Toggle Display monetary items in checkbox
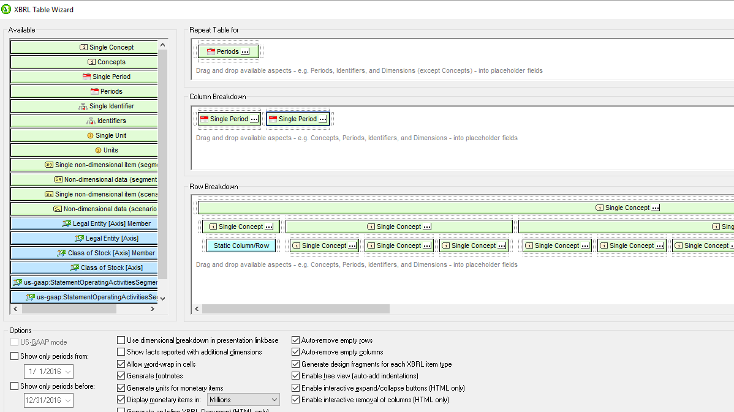734x412 pixels. [121, 399]
